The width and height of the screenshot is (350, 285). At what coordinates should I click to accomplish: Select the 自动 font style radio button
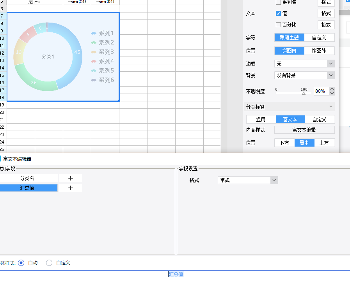[x=21, y=263]
